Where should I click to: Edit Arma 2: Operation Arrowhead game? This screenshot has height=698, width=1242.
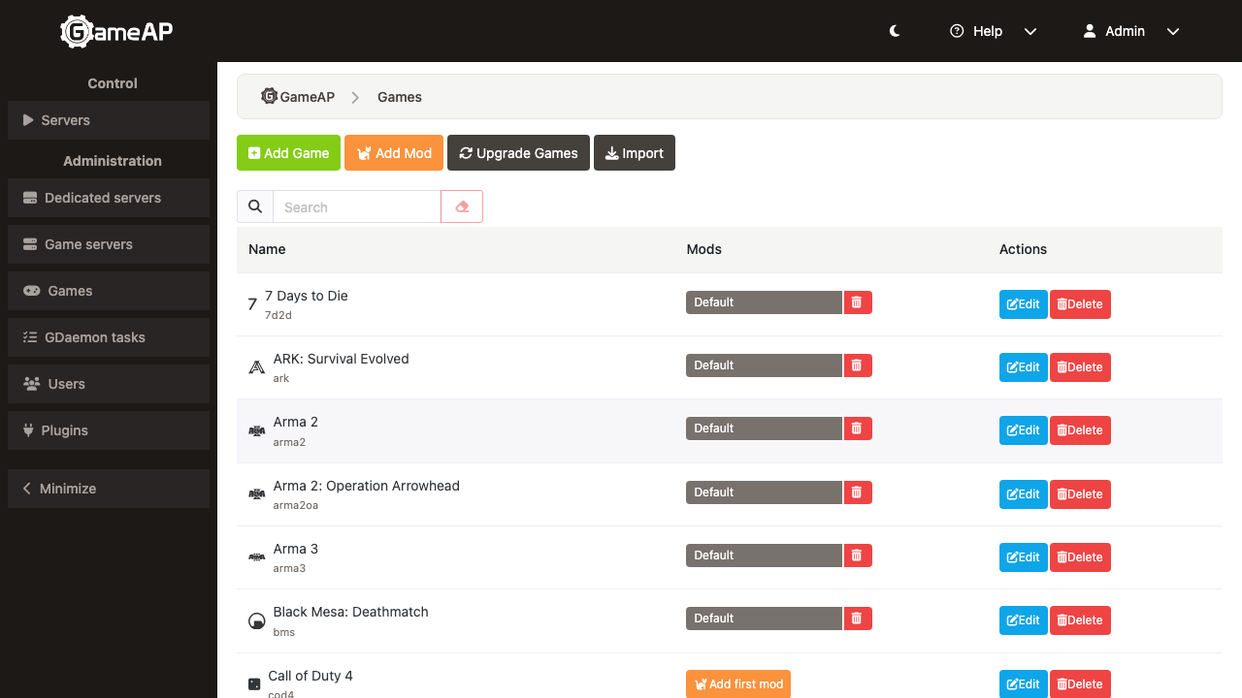point(1024,494)
